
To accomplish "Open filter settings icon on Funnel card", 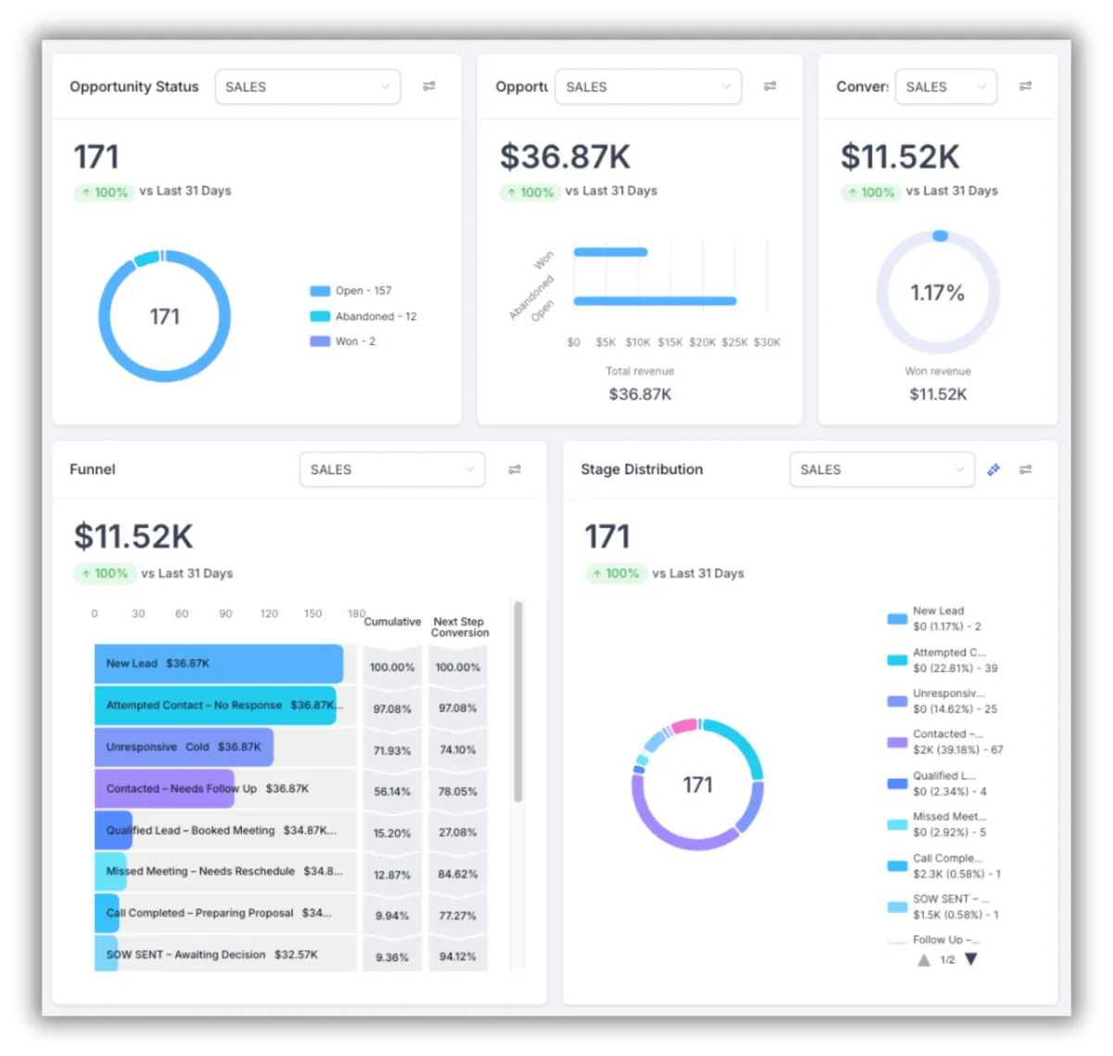I will tap(515, 470).
